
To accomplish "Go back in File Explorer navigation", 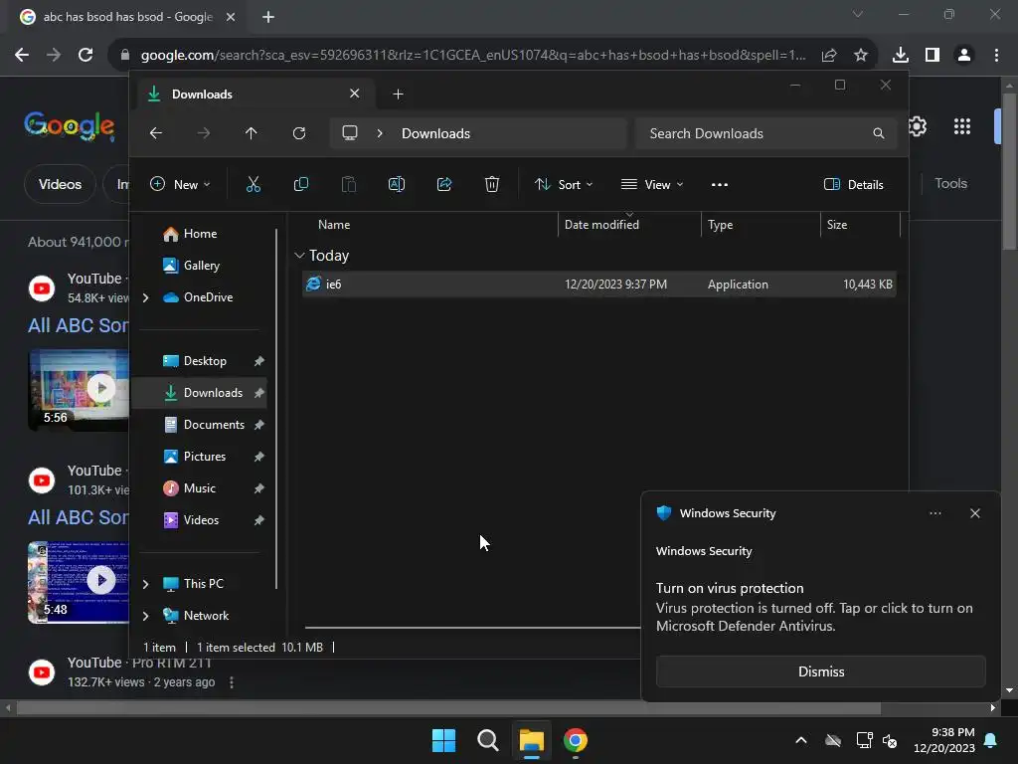I will click(156, 133).
